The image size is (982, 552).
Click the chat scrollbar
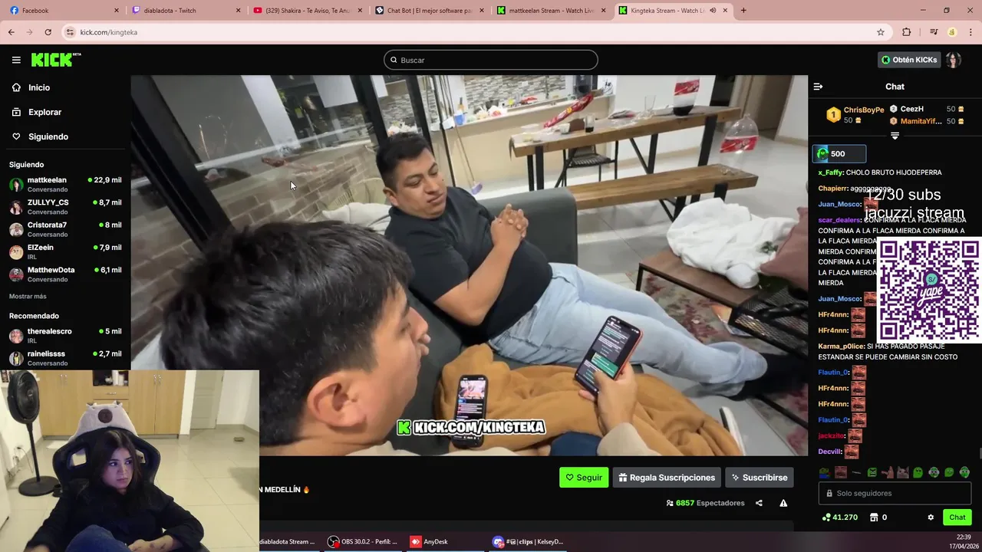click(x=979, y=454)
